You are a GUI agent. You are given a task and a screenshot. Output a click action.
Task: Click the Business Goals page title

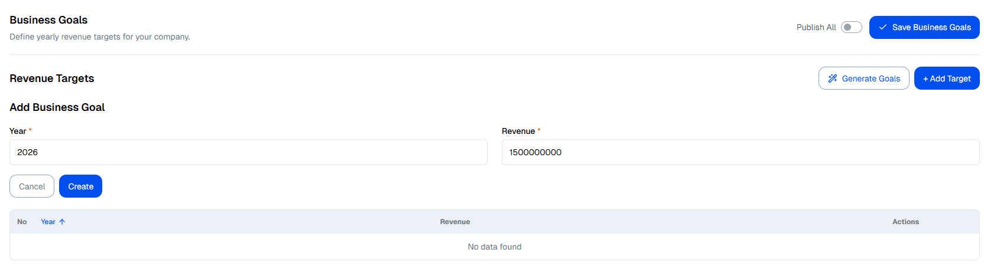tap(48, 20)
